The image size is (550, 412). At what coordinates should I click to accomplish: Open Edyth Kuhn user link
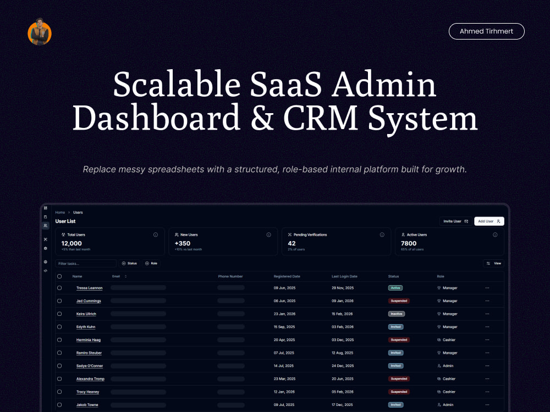(x=86, y=327)
